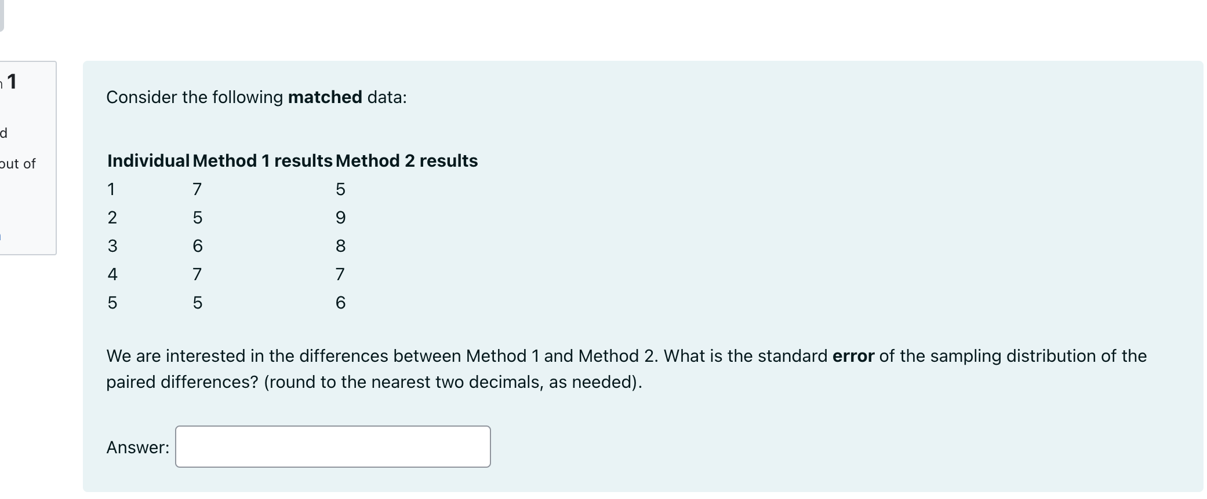The width and height of the screenshot is (1207, 499).
Task: Click inside the Answer input field
Action: 332,446
